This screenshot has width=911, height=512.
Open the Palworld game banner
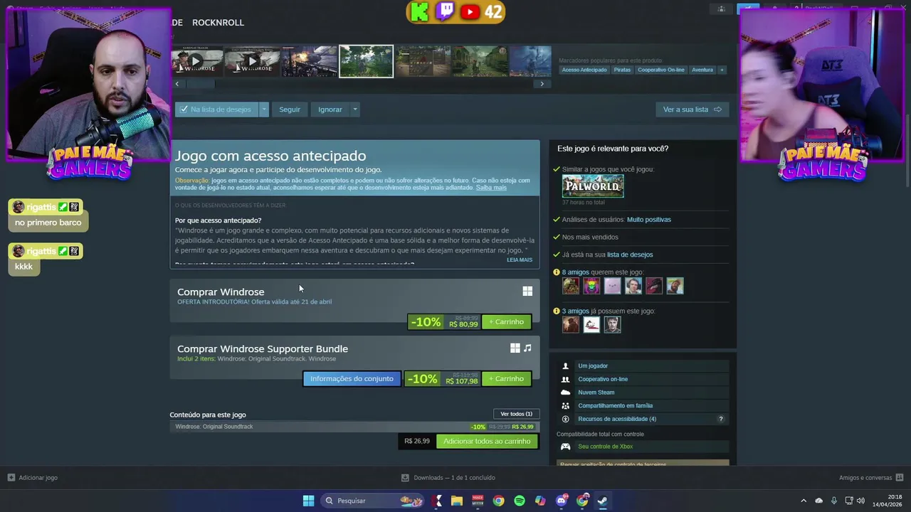[x=593, y=186]
